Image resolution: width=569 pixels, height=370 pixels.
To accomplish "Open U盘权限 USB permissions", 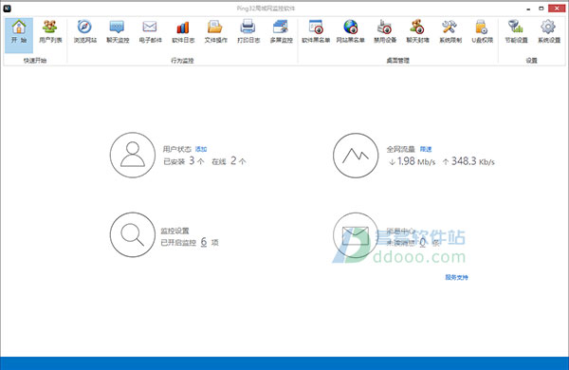I will [483, 32].
